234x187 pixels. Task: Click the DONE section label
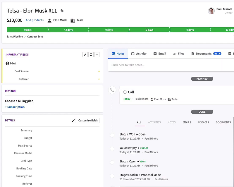coord(202,112)
